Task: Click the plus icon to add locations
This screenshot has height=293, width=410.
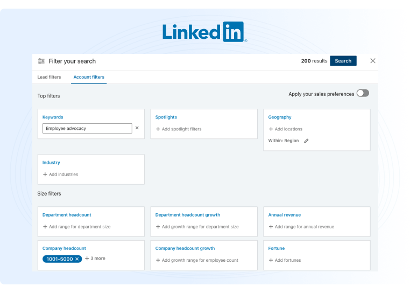Action: click(271, 129)
